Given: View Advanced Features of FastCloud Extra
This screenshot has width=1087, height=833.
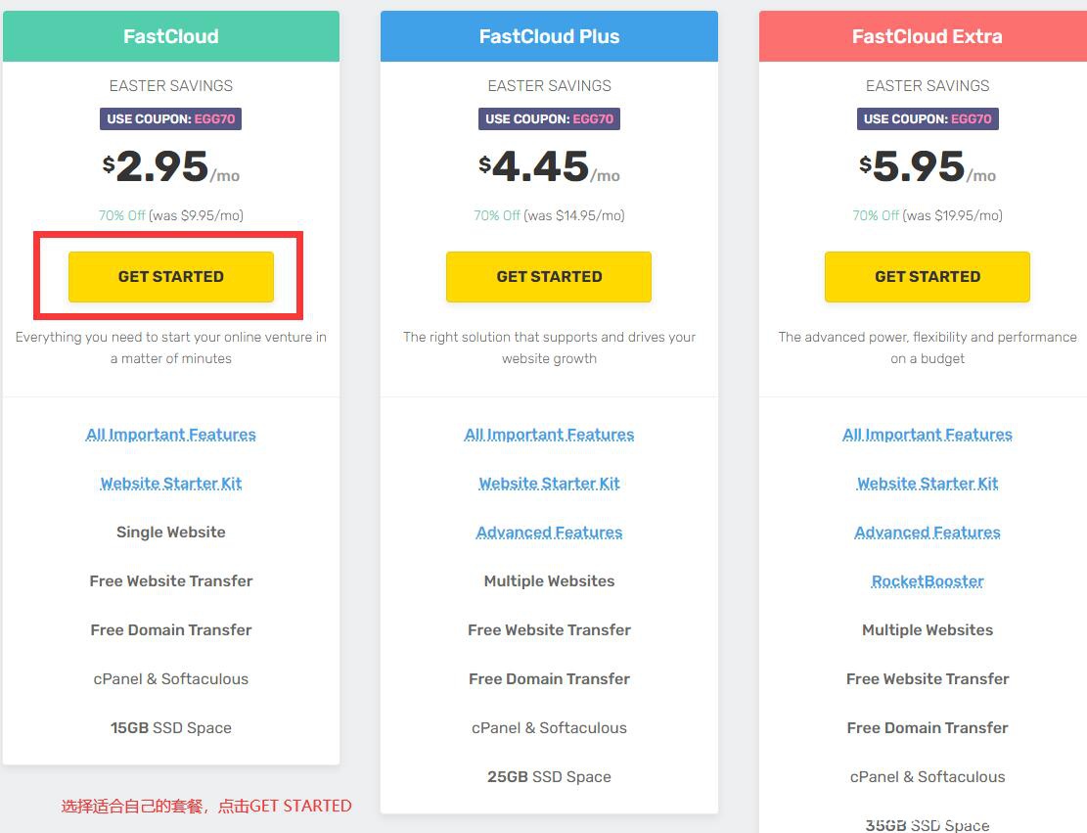Looking at the screenshot, I should tap(927, 532).
